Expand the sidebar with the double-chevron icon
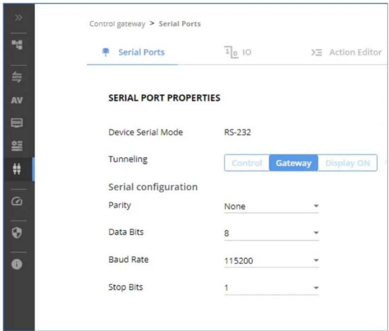Viewport: 389px width, 331px height. (x=18, y=18)
